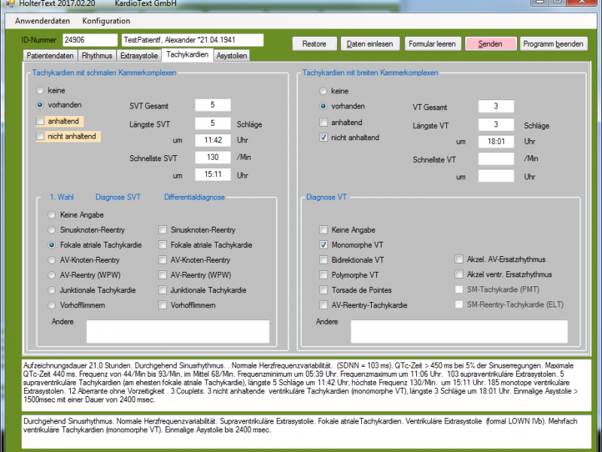The width and height of the screenshot is (602, 452).
Task: Click the VT Gesamt field
Action: pyautogui.click(x=496, y=106)
